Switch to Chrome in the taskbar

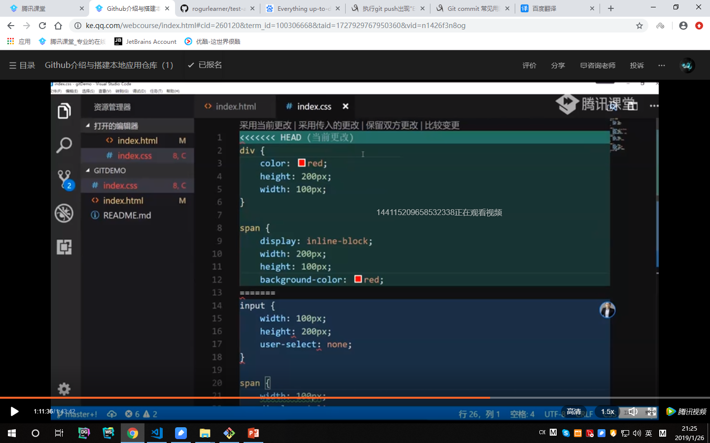(x=133, y=433)
